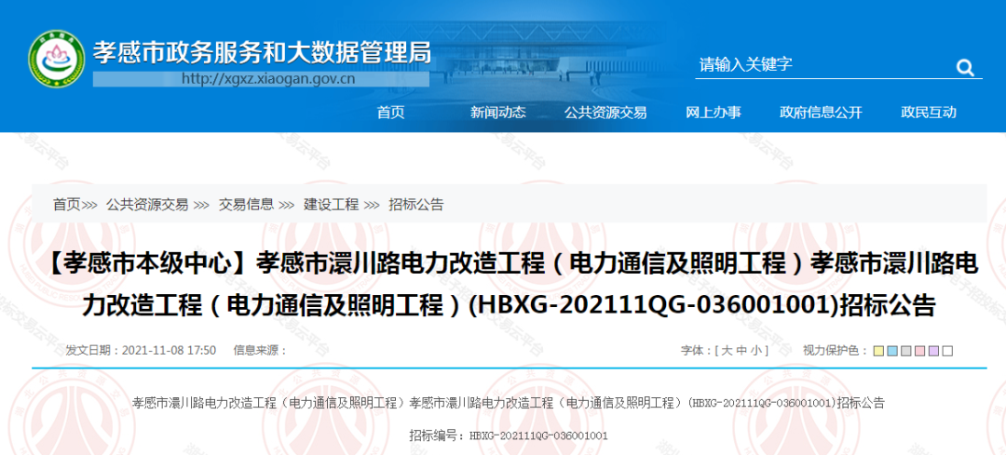Click the 字体 label

(694, 351)
